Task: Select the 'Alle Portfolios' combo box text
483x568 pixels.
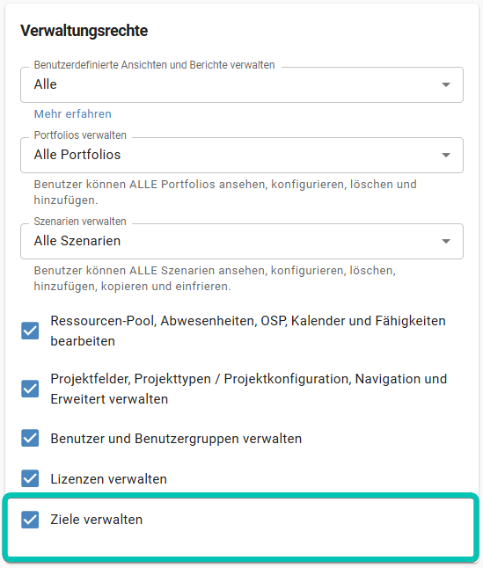Action: [x=77, y=155]
